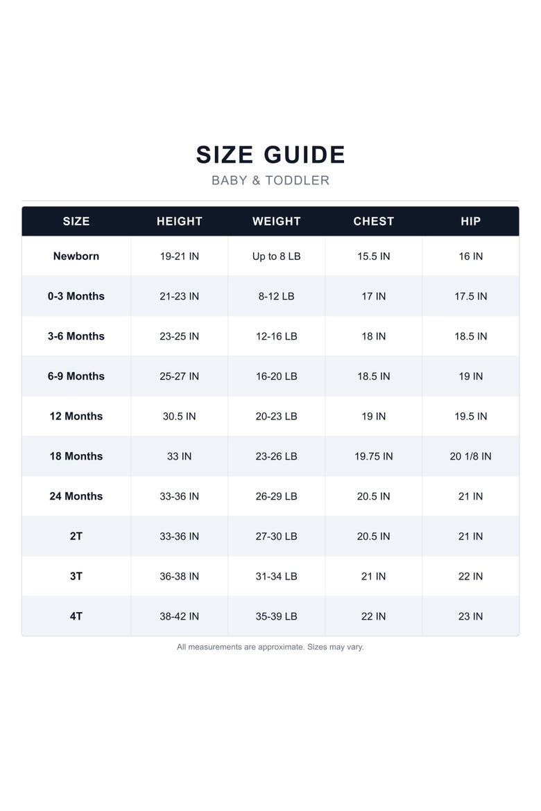
Task: Click the 3T size label
Action: tap(76, 576)
